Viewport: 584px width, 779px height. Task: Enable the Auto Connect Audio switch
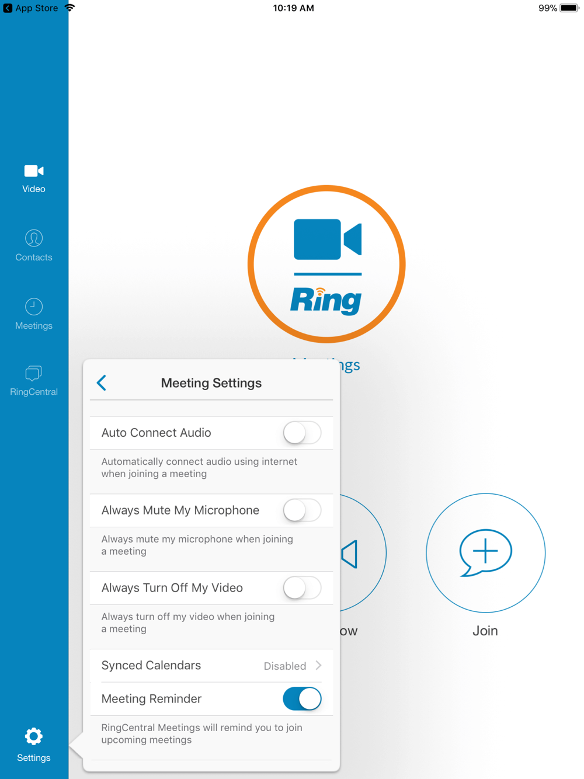click(302, 433)
